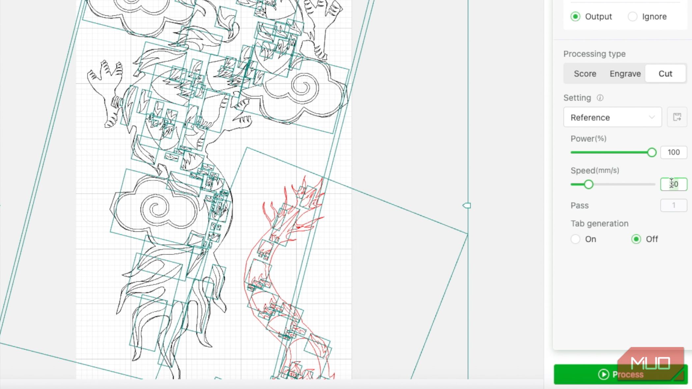Select Ignore radio button
Image resolution: width=692 pixels, height=389 pixels.
coord(633,16)
